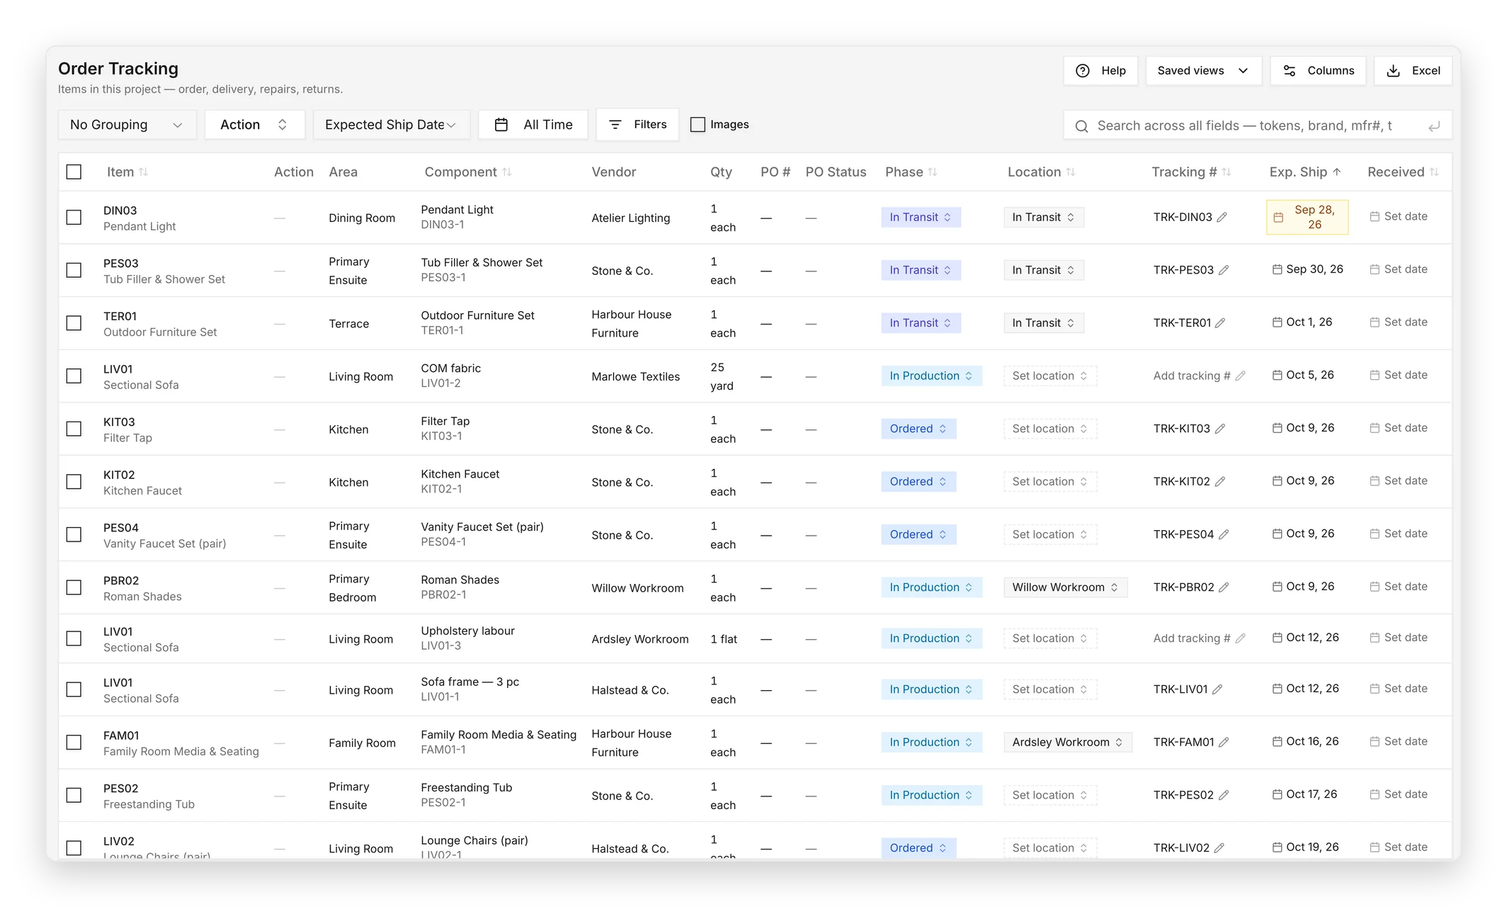Click the Excel download icon
The height and width of the screenshot is (907, 1507).
pos(1393,71)
